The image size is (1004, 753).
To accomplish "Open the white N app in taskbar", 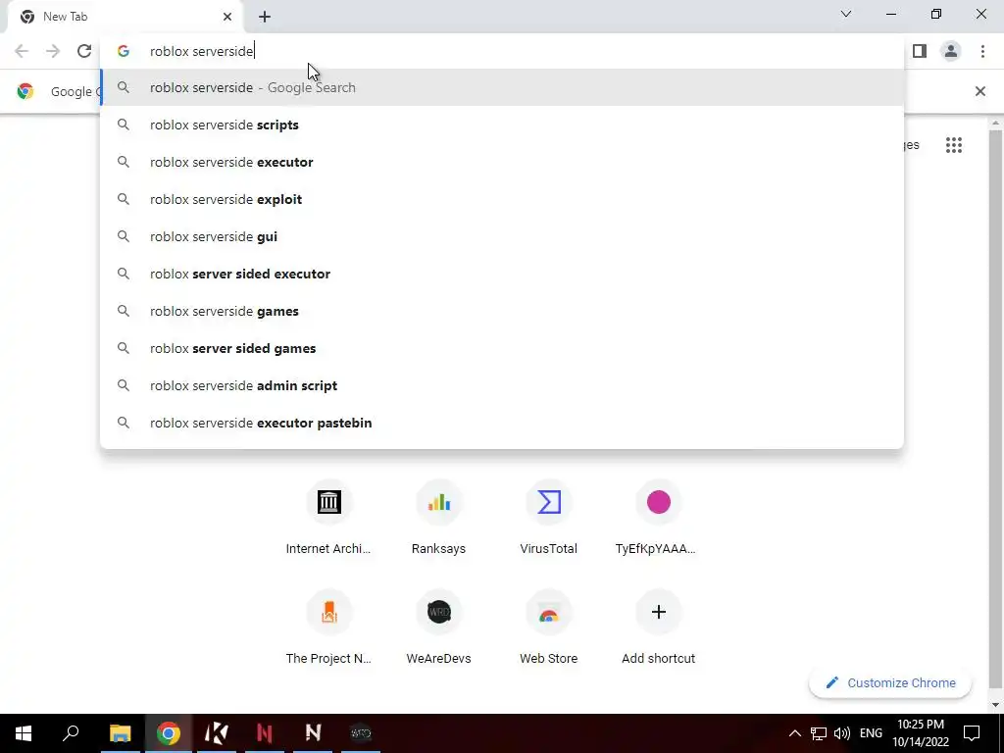I will [313, 733].
